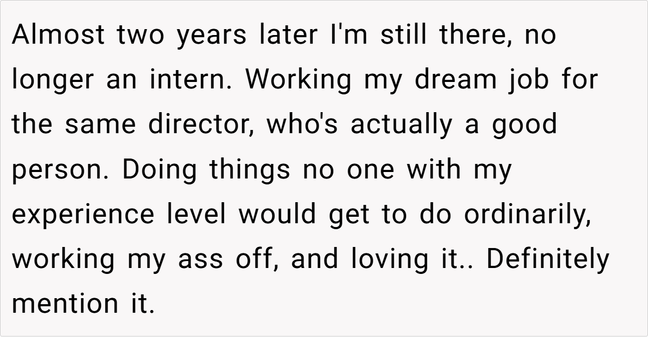Click the word "good" in the paragraph
648x337 pixels.
pyautogui.click(x=524, y=125)
